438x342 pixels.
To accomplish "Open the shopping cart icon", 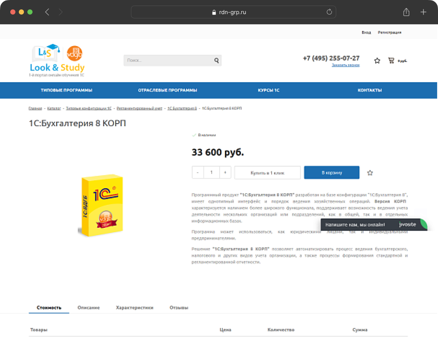I will click(391, 60).
